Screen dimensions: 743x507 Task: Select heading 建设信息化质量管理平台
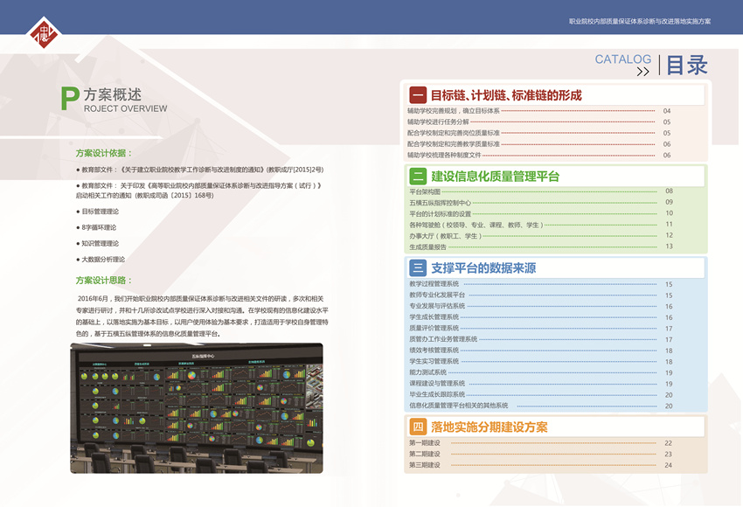[x=495, y=177]
